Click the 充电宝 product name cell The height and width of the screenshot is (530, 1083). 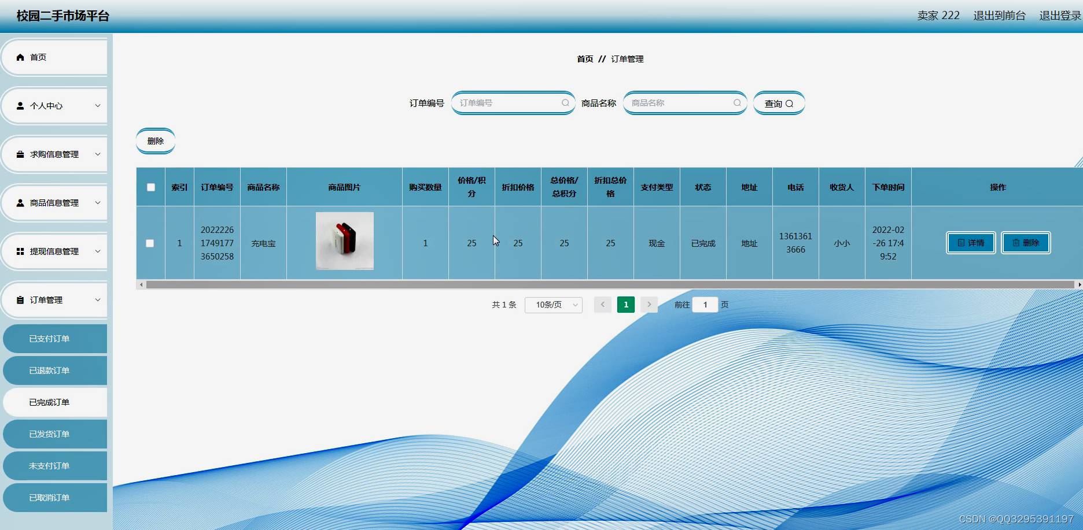[x=263, y=243]
